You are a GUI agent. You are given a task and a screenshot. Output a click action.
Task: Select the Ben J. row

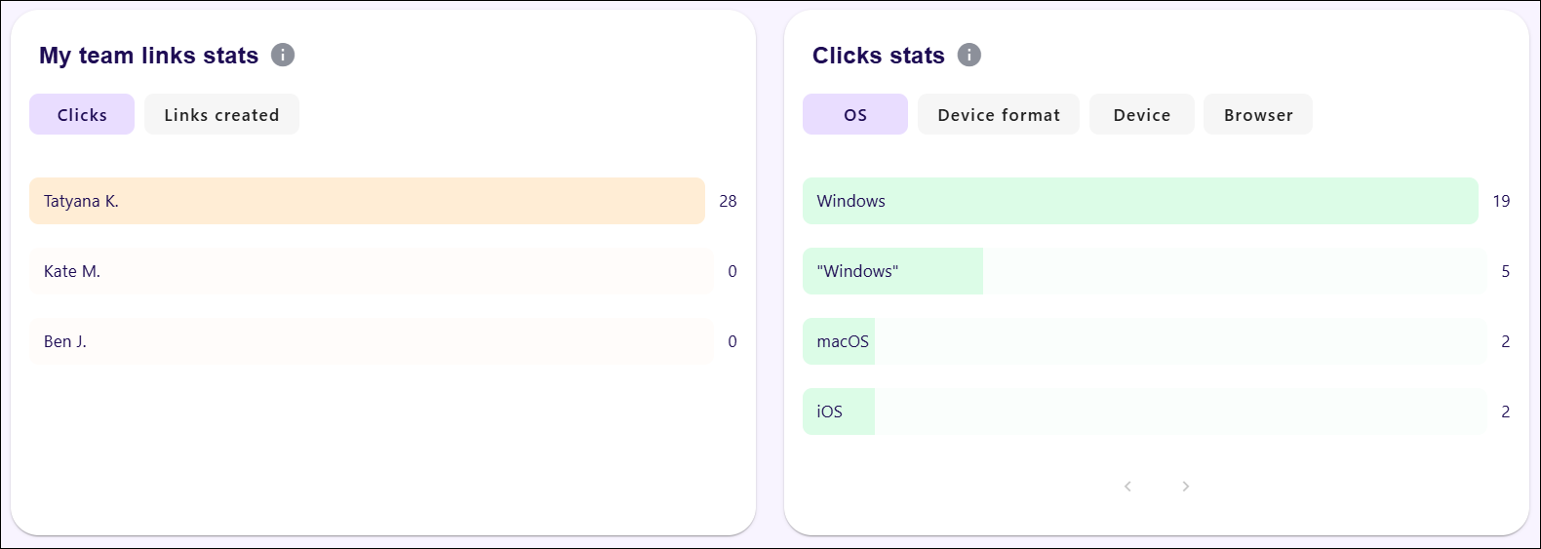click(x=371, y=341)
